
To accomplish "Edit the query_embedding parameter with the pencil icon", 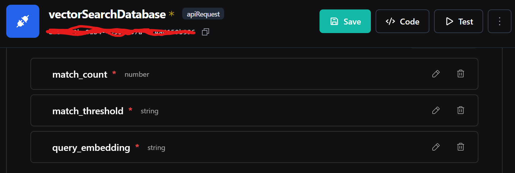I will (436, 147).
